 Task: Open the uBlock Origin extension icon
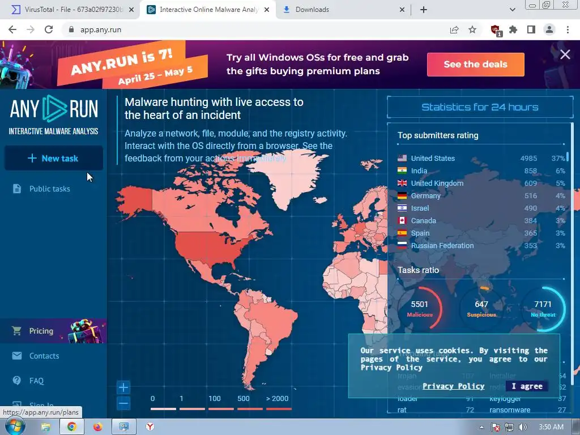coord(496,30)
